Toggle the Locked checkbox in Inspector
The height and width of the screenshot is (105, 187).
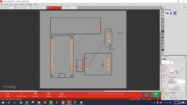171,73
